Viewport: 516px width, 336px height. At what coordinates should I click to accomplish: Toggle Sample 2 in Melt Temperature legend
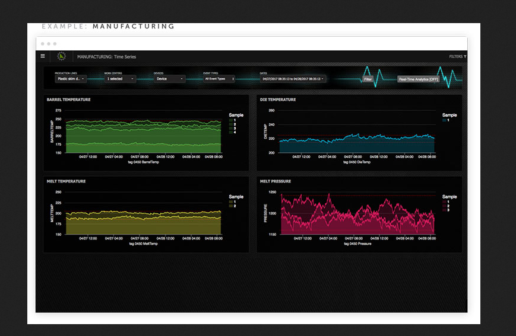click(x=231, y=206)
